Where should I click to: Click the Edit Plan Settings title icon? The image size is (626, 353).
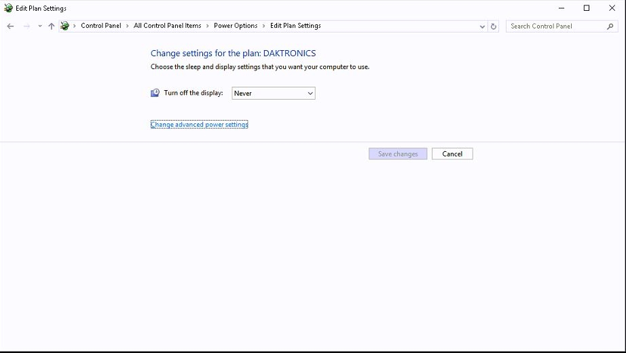[x=8, y=8]
